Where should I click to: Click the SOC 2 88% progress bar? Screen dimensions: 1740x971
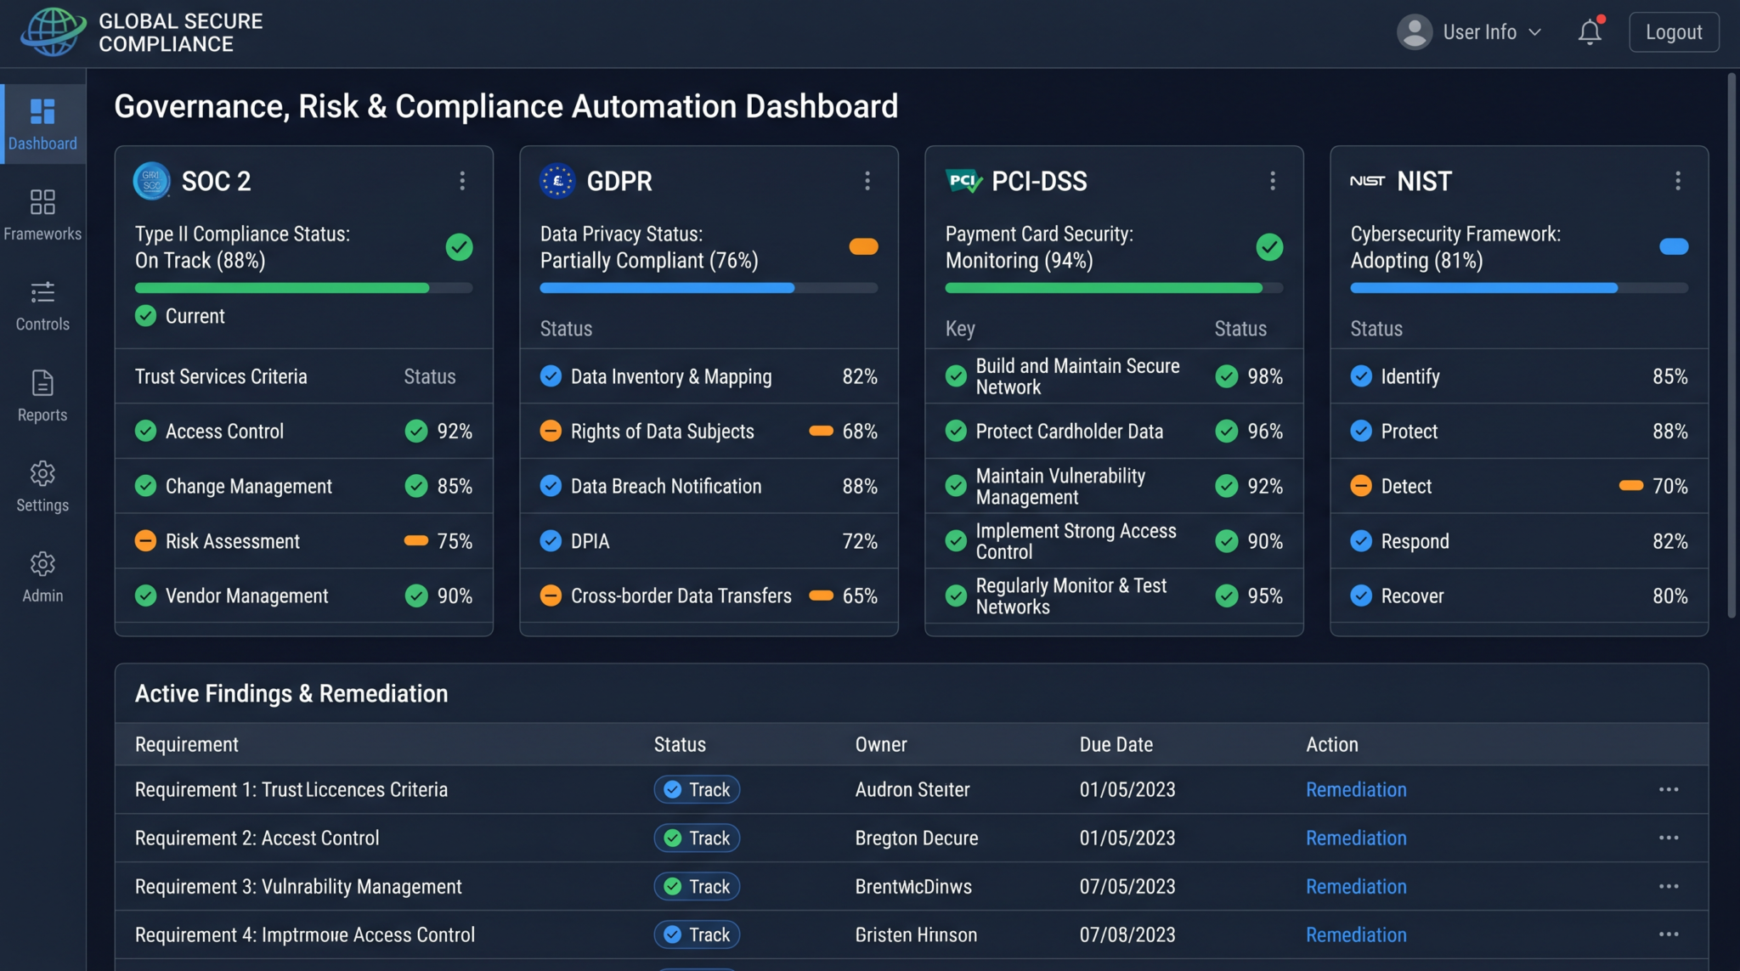(x=303, y=288)
